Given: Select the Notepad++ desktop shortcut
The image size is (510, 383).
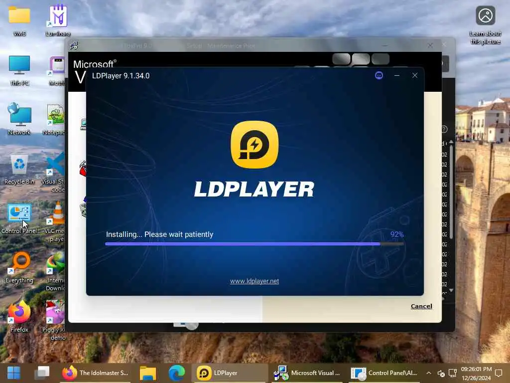Looking at the screenshot, I should pyautogui.click(x=55, y=119).
